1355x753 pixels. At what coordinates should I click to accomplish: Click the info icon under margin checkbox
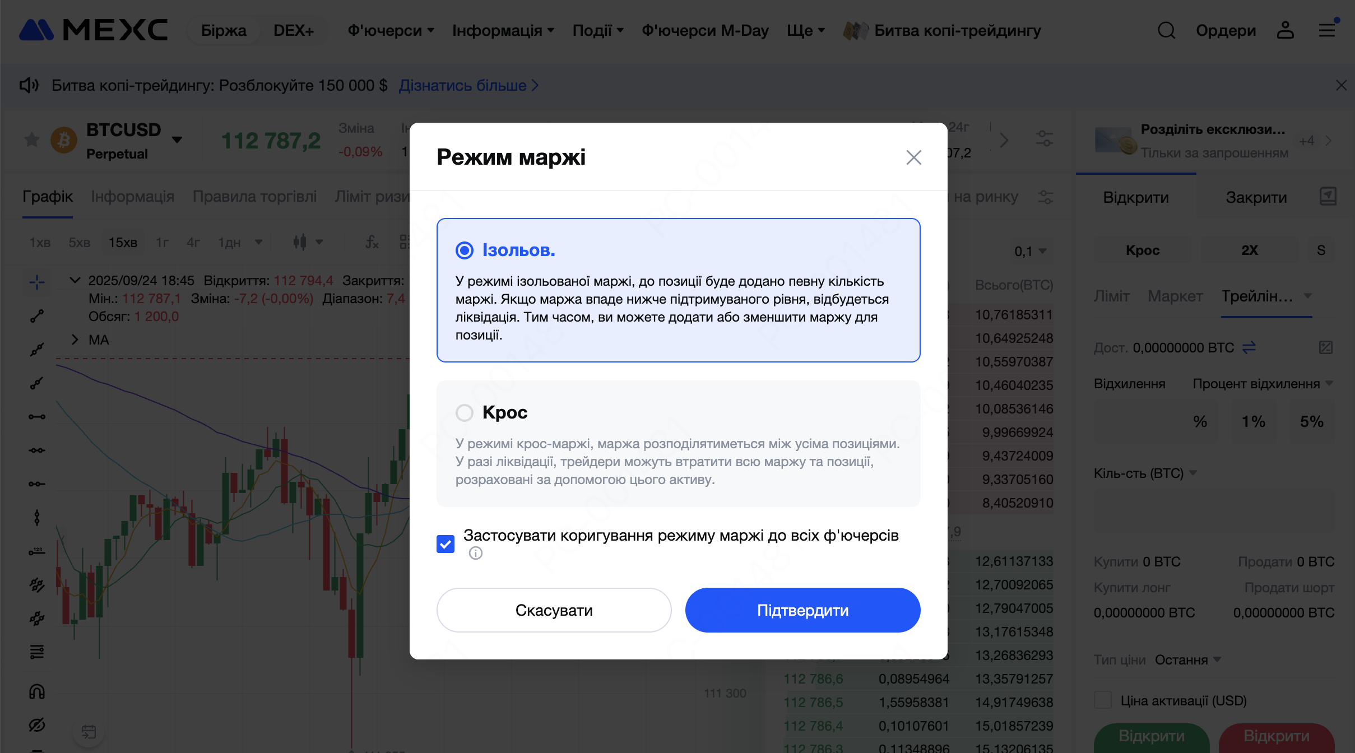476,554
